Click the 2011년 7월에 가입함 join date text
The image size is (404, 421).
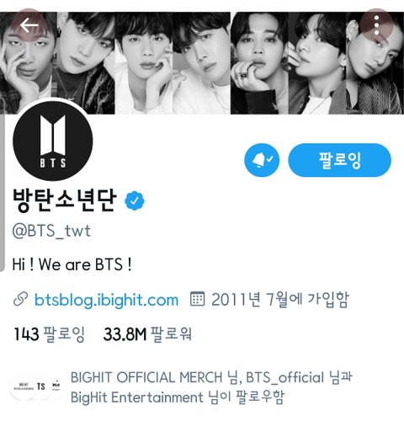click(x=280, y=299)
